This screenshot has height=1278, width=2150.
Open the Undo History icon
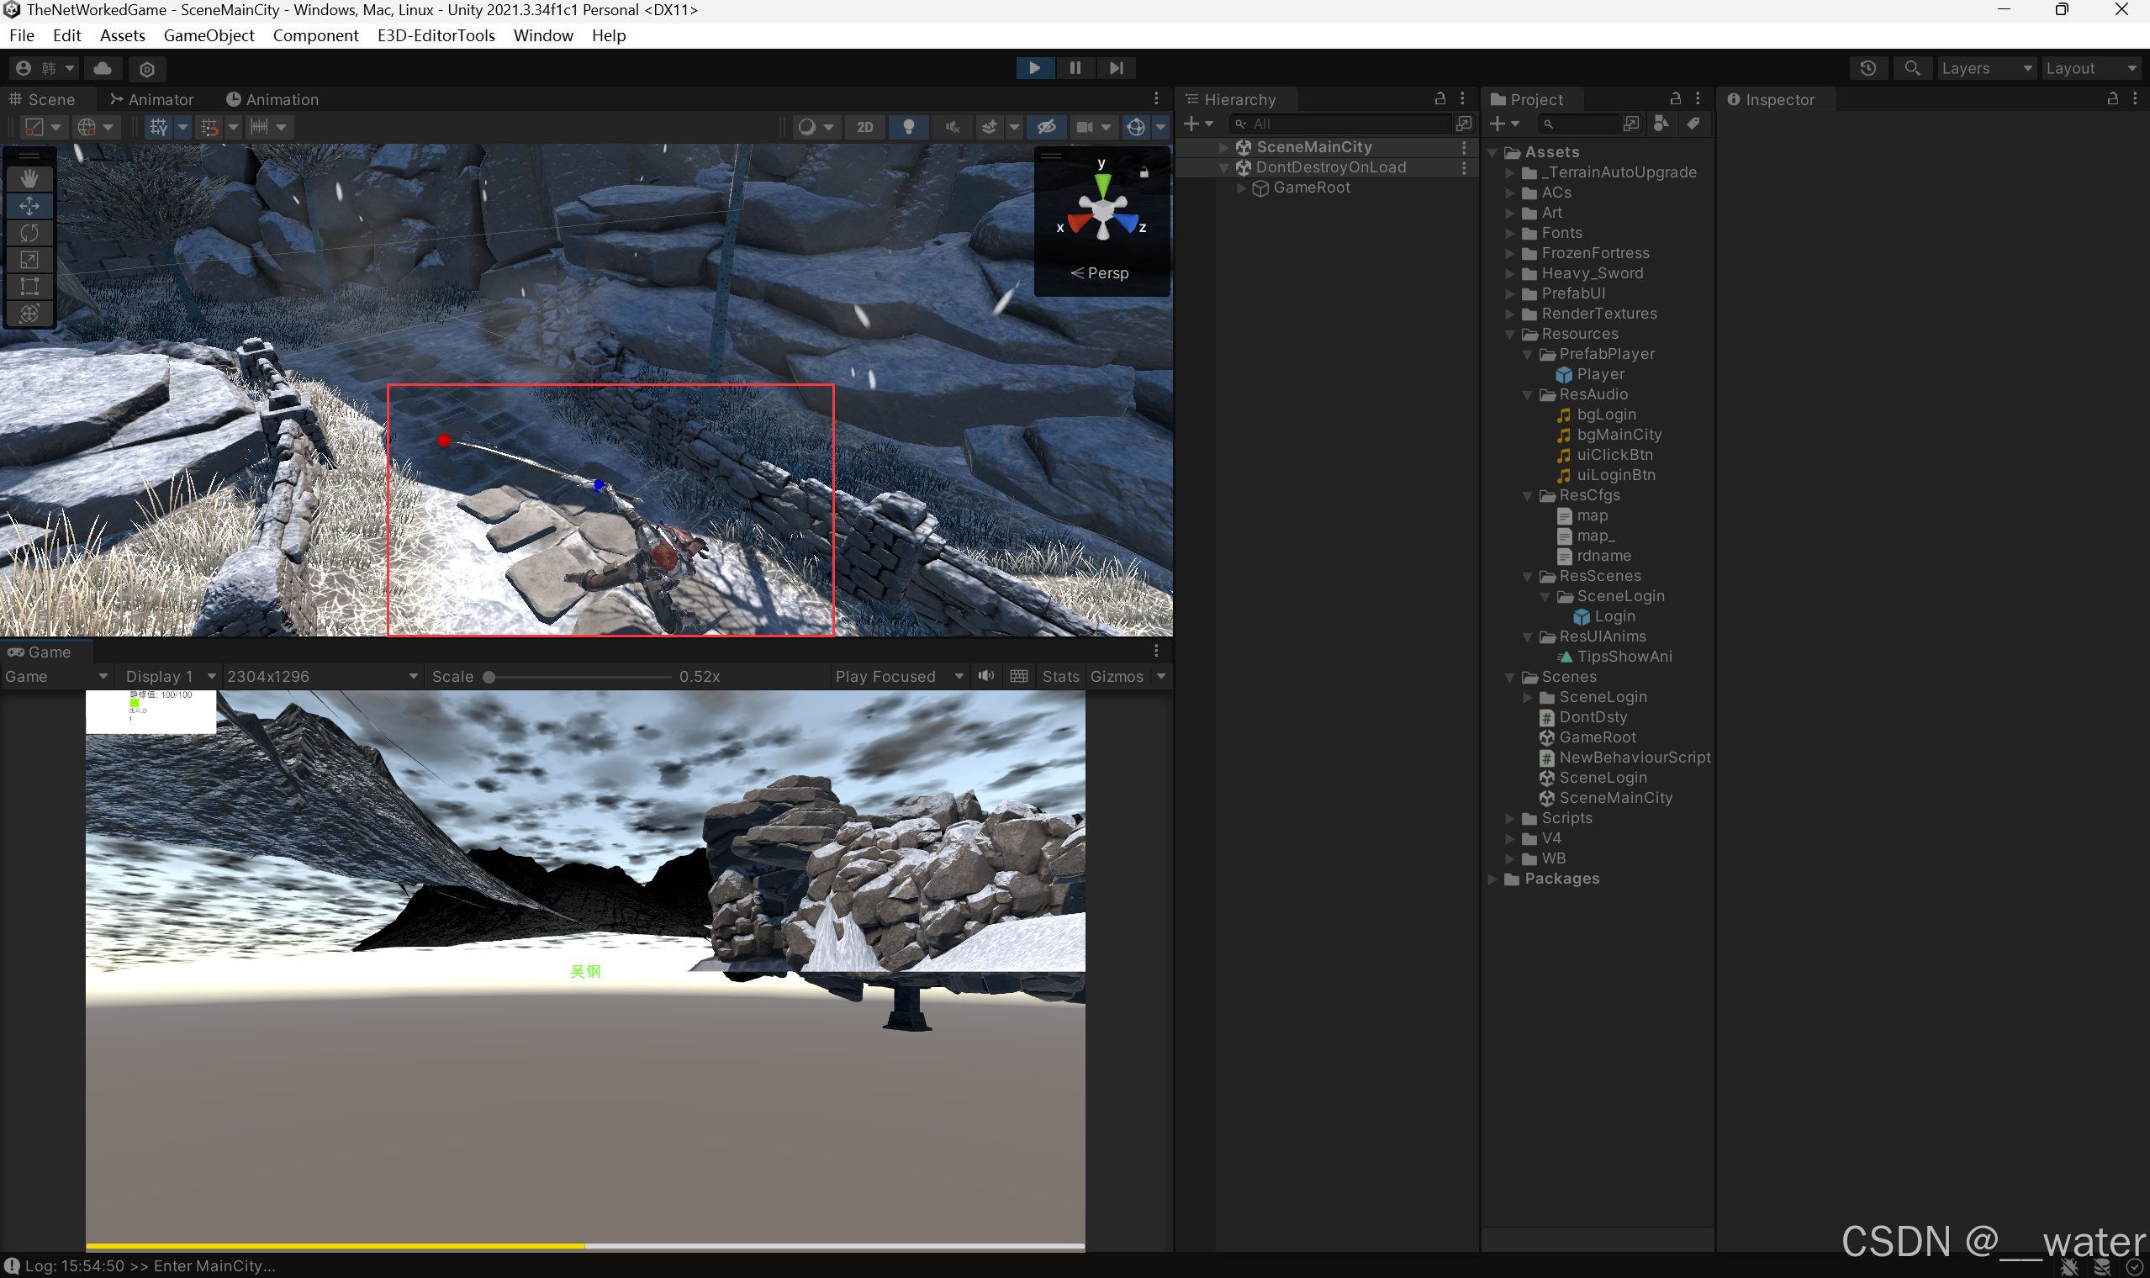(1867, 68)
